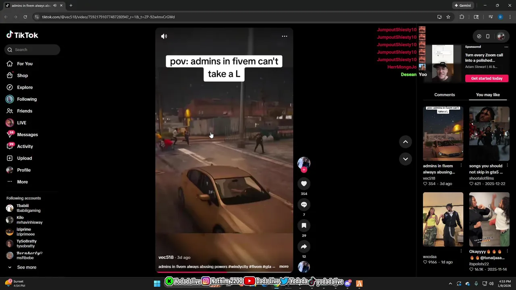Open the comments speech-bubble icon
The width and height of the screenshot is (516, 290).
[x=304, y=205]
